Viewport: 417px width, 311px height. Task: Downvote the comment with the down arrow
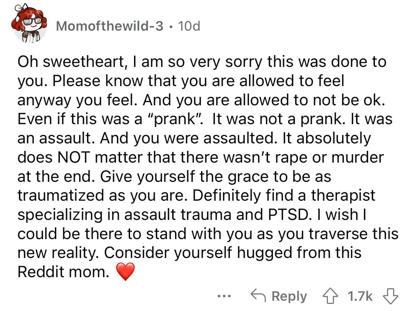[x=390, y=296]
